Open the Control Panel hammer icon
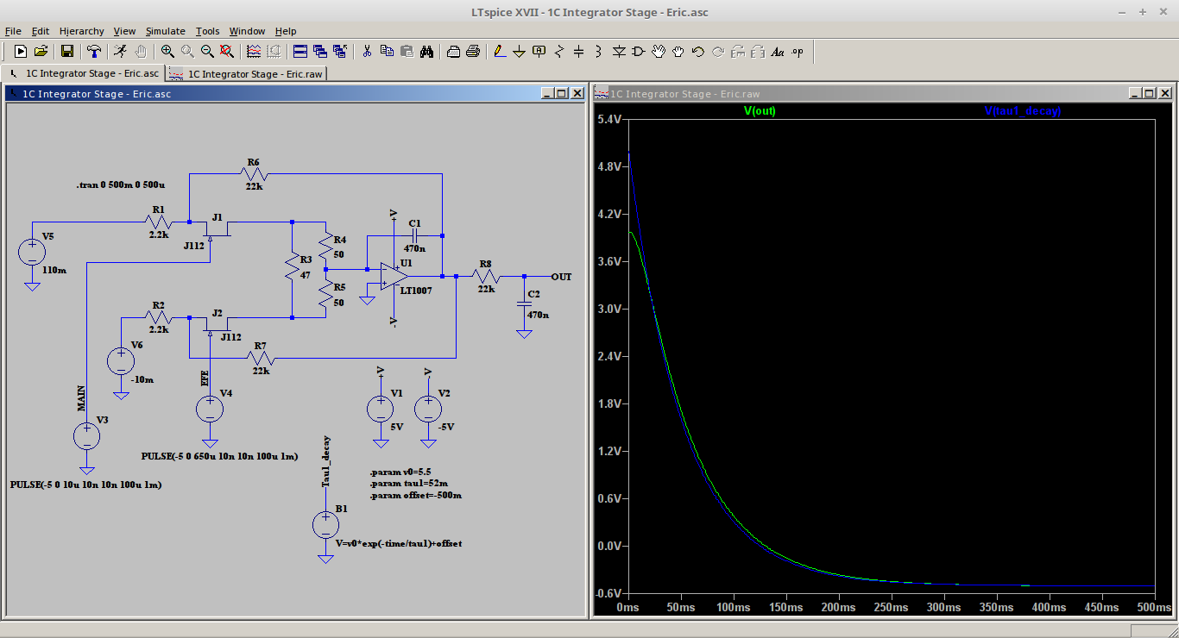Viewport: 1179px width, 638px height. pyautogui.click(x=94, y=52)
